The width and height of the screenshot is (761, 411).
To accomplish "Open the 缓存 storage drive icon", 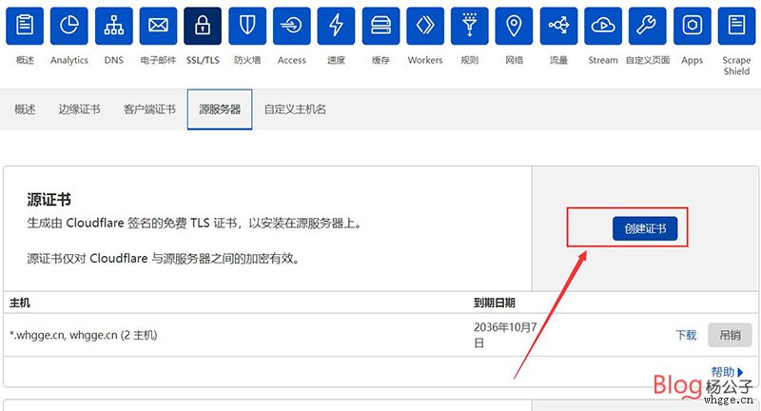I will [x=380, y=26].
